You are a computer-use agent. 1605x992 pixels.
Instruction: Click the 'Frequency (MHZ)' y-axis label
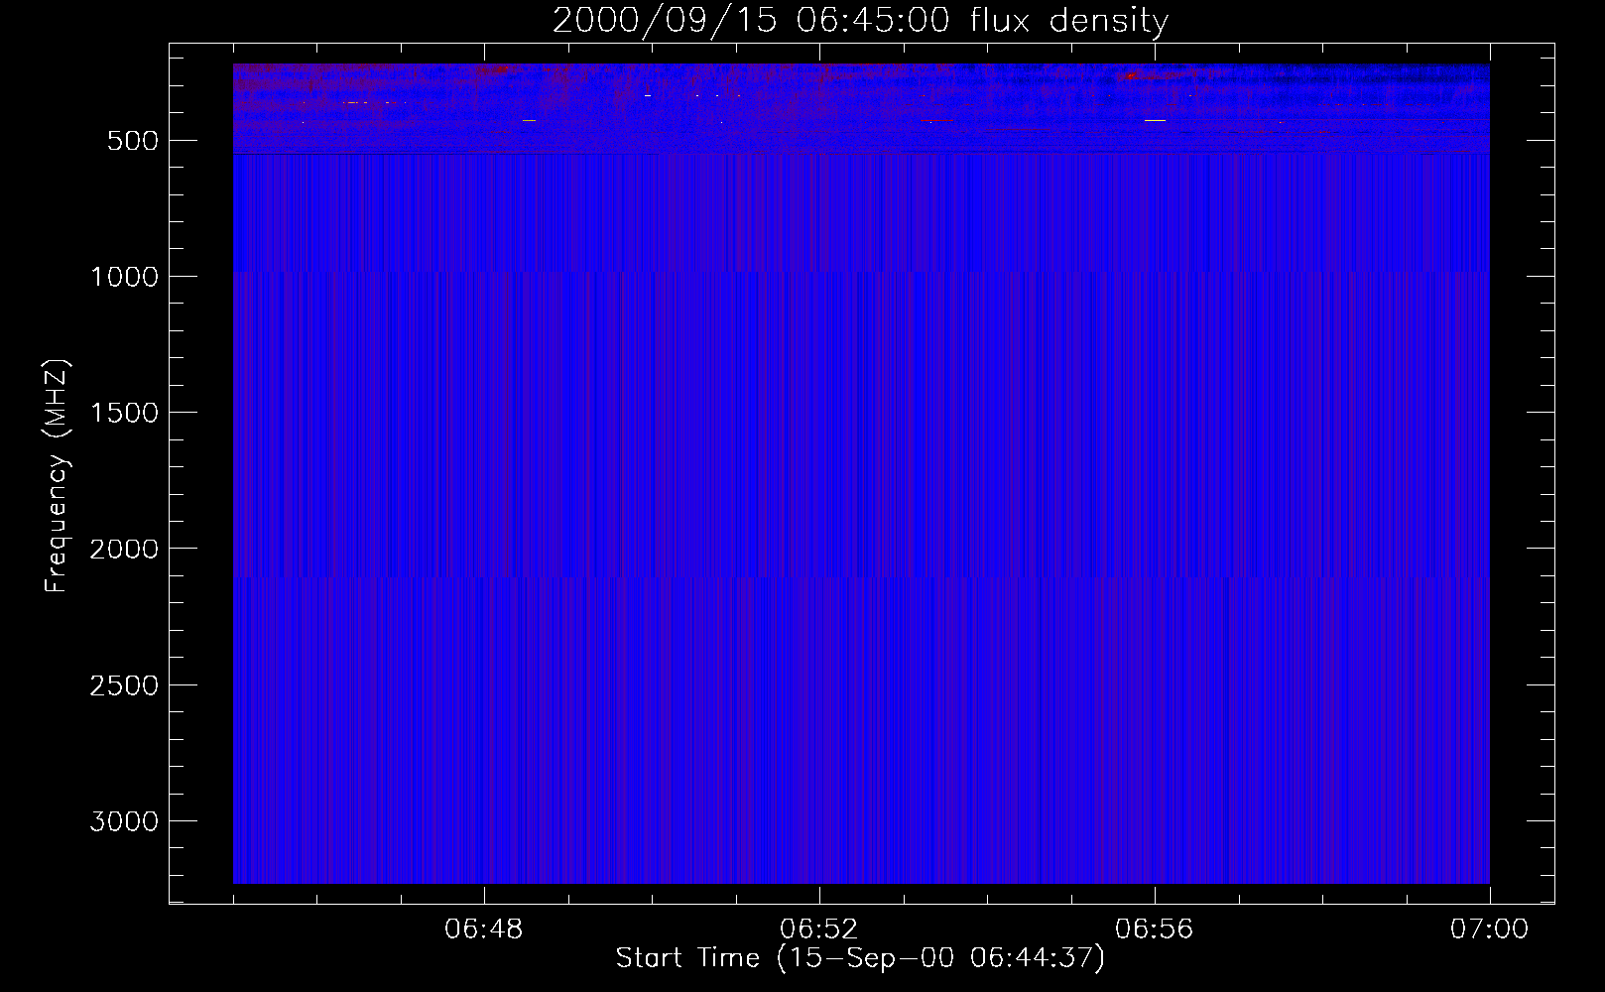[58, 476]
